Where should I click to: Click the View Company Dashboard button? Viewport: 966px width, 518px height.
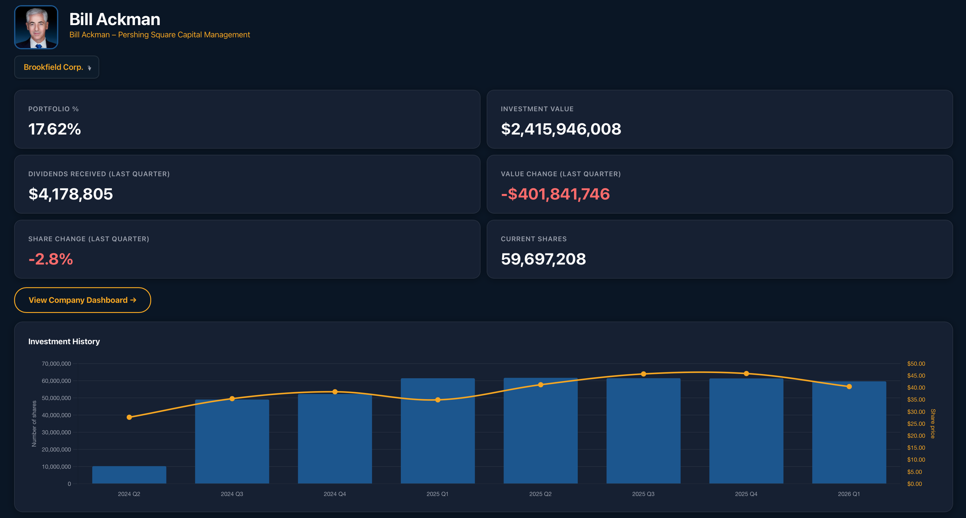(x=82, y=300)
